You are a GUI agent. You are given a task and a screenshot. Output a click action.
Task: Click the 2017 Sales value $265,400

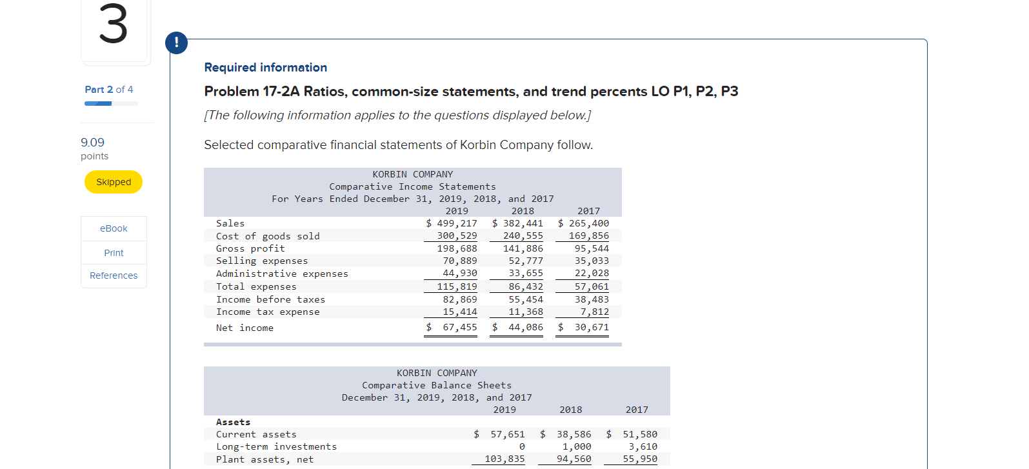[x=583, y=223]
